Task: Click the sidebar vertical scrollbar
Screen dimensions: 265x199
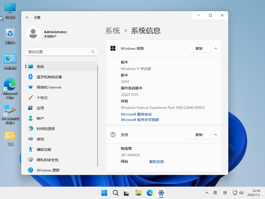Action: coord(98,116)
